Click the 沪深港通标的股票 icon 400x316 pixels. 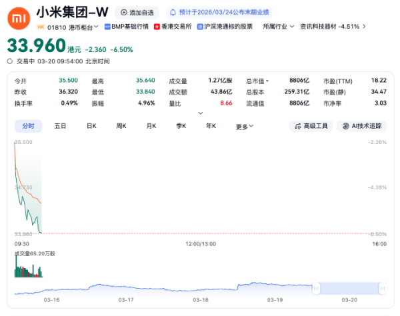tap(200, 27)
